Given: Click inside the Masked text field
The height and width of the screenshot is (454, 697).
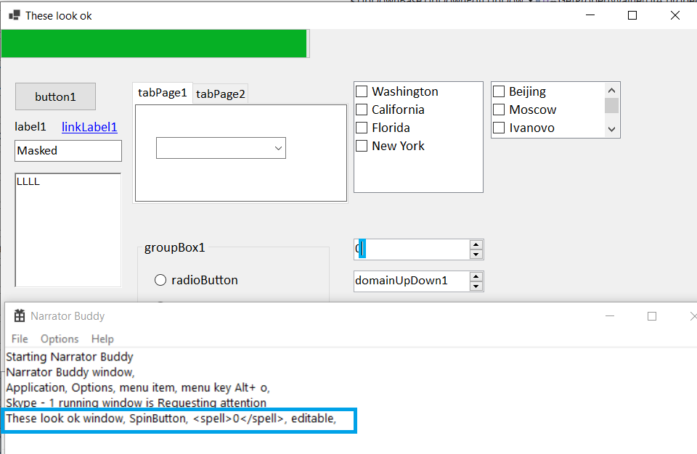Looking at the screenshot, I should [x=68, y=151].
